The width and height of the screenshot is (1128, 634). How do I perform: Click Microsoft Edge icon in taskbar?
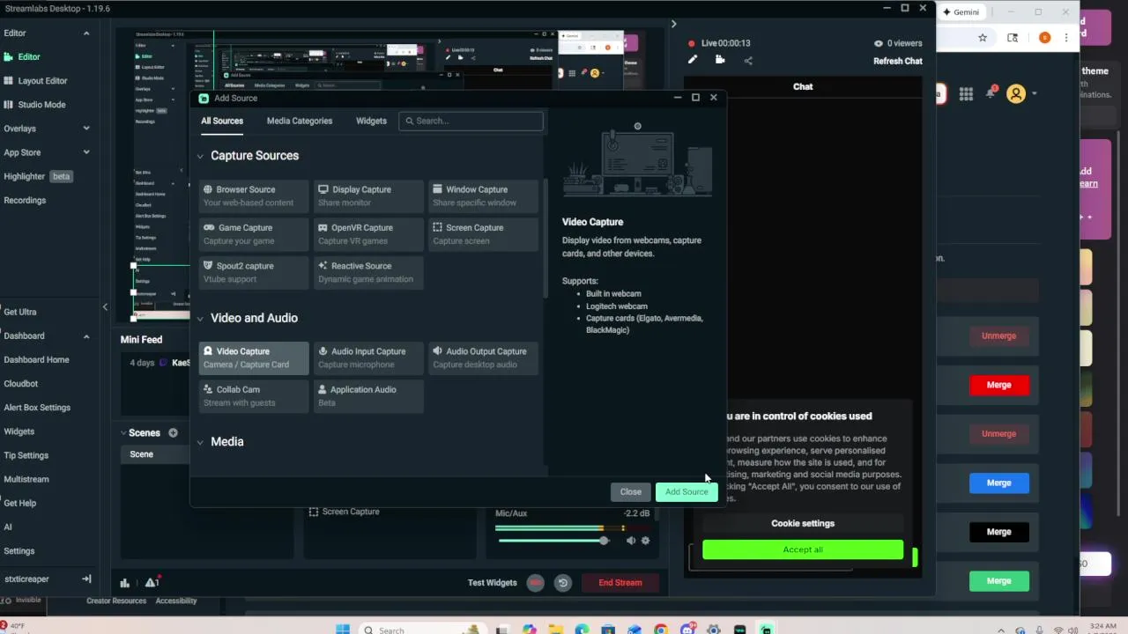[x=582, y=630]
